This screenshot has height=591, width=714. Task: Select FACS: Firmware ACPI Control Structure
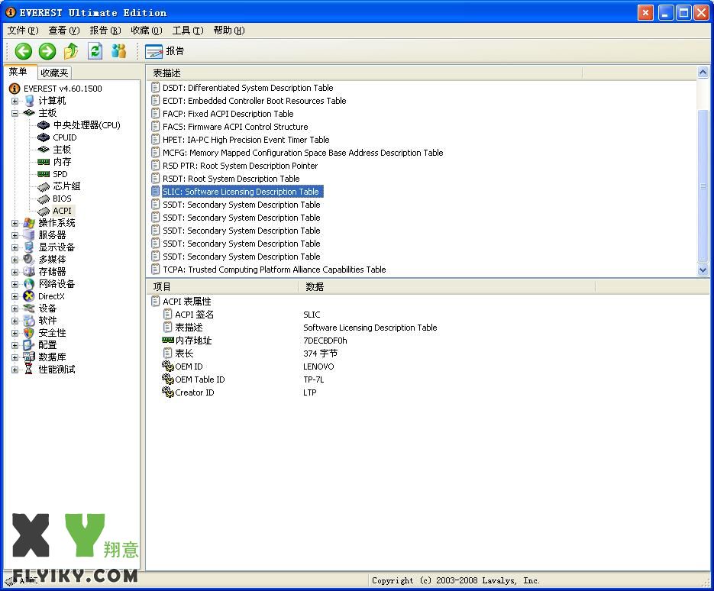coord(230,127)
